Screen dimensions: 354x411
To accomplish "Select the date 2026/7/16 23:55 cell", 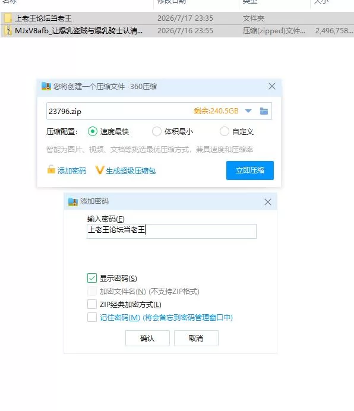I will [185, 31].
